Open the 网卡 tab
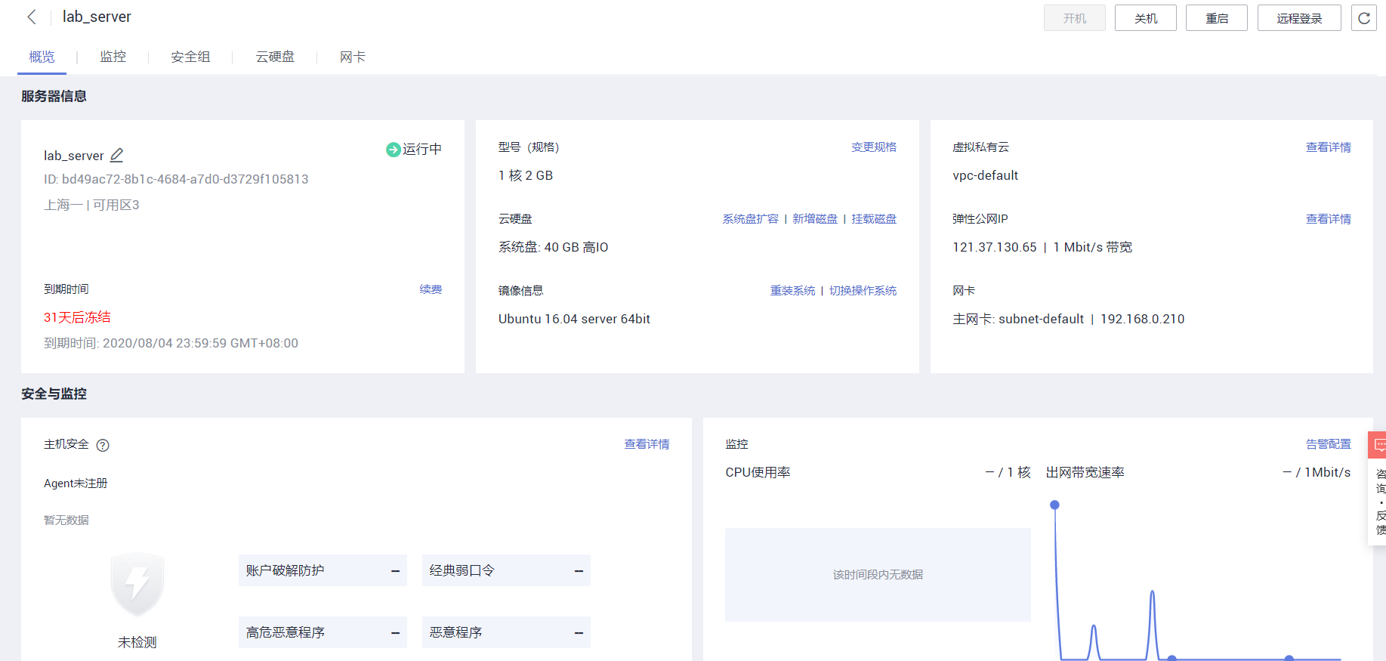Screen dimensions: 1386x661 point(352,57)
